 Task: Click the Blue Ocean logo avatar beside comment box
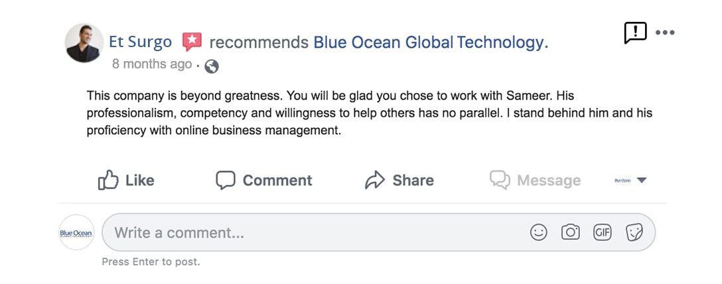click(76, 232)
